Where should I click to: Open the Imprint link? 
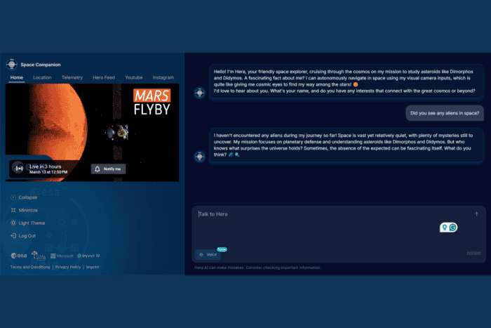pyautogui.click(x=93, y=267)
